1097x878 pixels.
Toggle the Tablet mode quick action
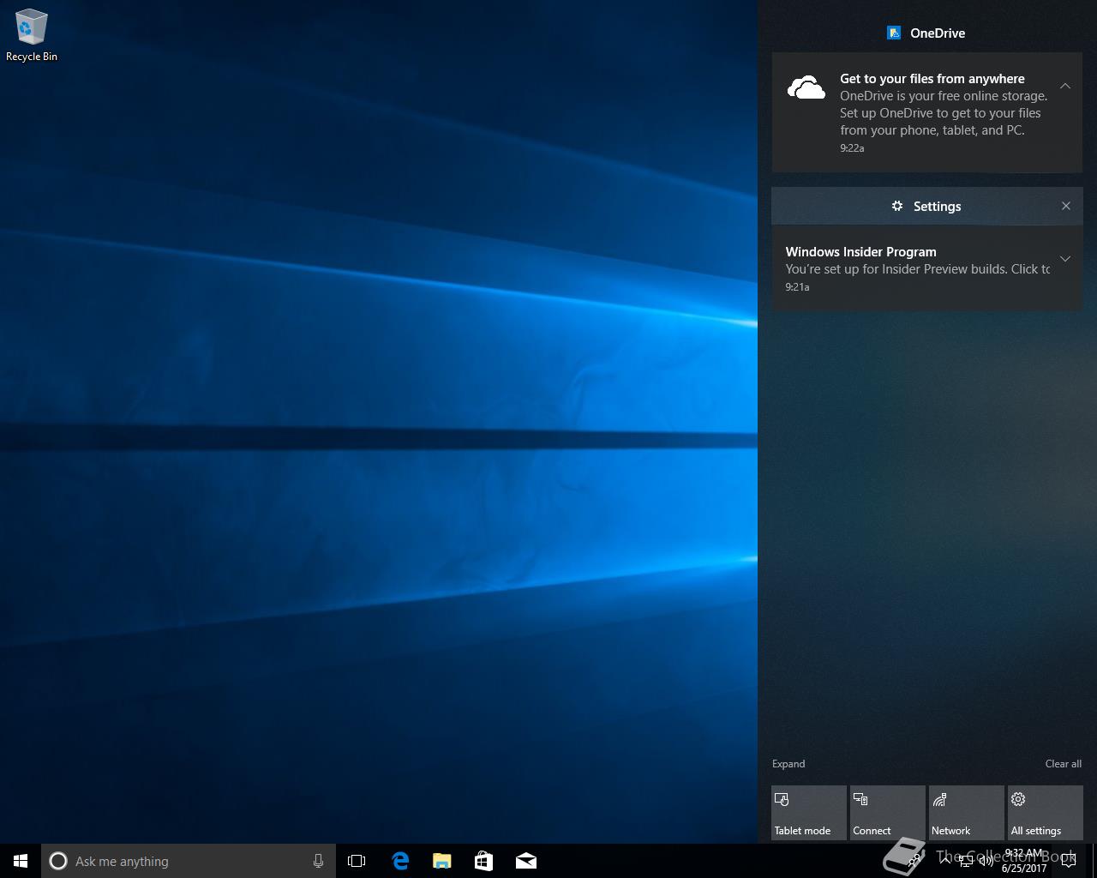[x=809, y=813]
